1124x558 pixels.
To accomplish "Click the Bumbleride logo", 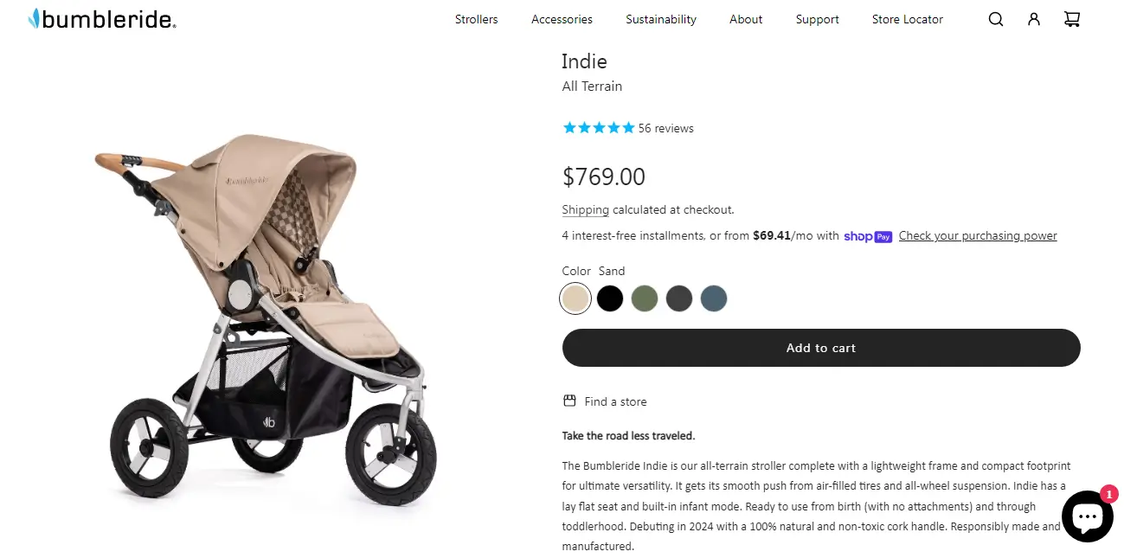I will [x=102, y=19].
